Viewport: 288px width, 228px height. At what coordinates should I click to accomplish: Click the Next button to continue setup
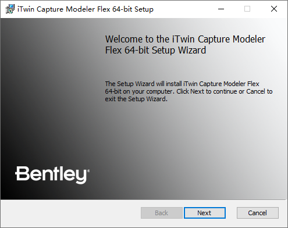click(x=205, y=213)
